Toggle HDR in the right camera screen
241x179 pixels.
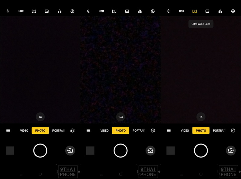click(182, 11)
